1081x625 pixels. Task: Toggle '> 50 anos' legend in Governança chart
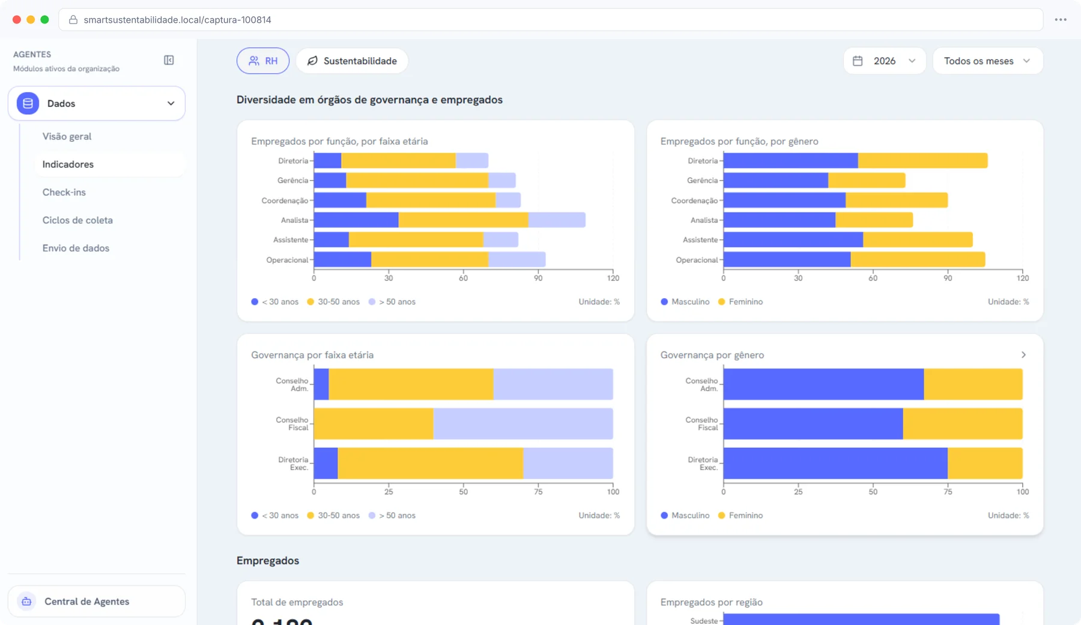point(392,516)
